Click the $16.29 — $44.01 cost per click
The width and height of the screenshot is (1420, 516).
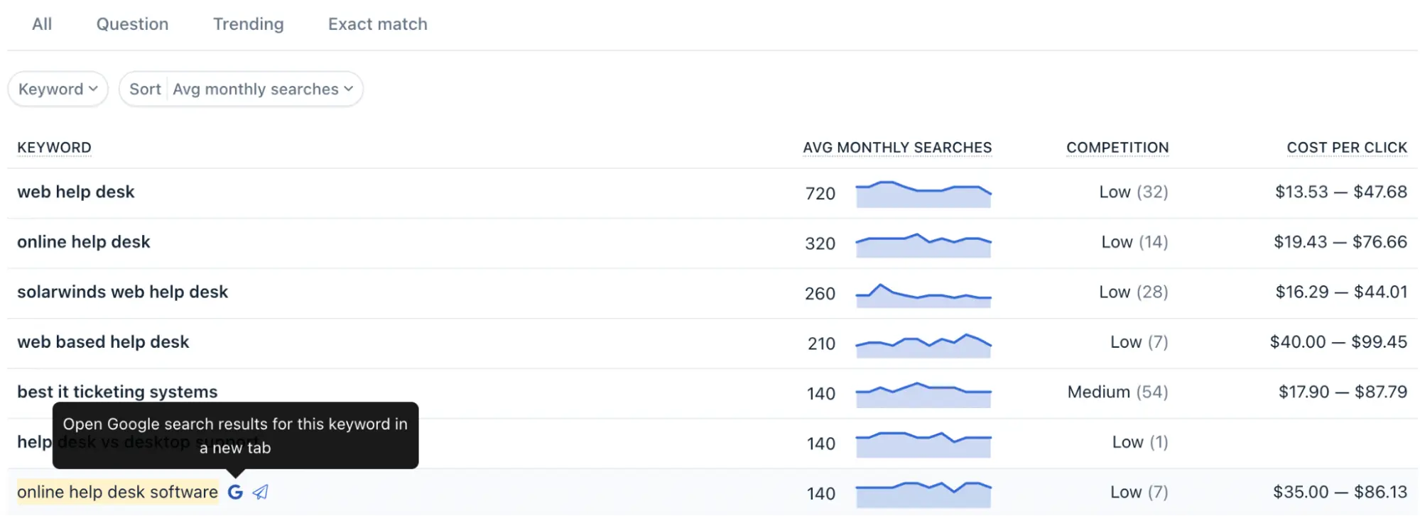pos(1341,292)
